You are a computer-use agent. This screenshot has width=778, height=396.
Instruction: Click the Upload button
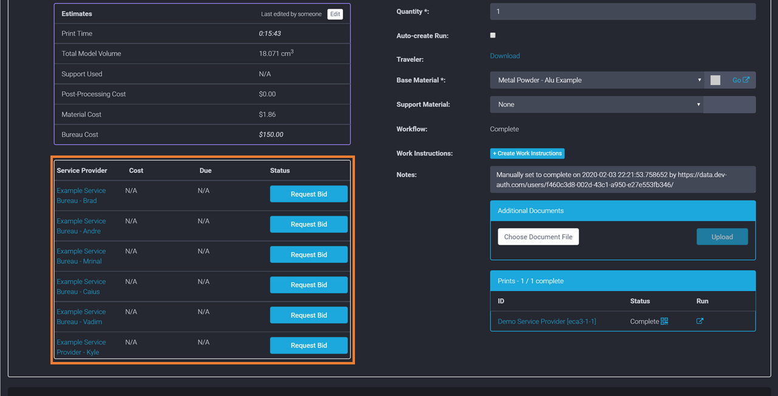pyautogui.click(x=722, y=237)
